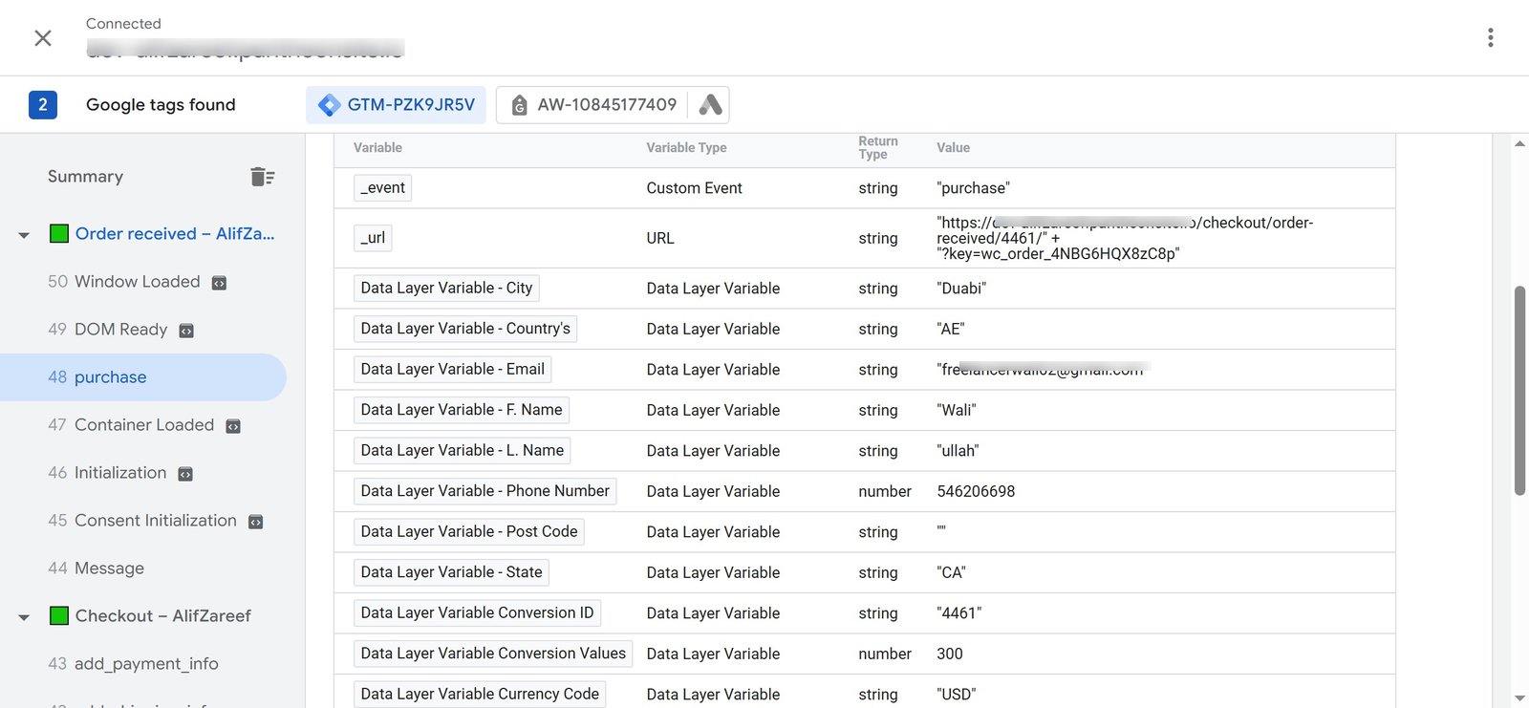Click the "ullah" last name value
The height and width of the screenshot is (708, 1529).
[958, 451]
